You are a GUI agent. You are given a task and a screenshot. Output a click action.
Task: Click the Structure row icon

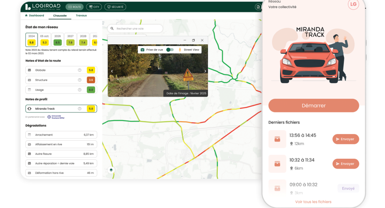point(30,80)
